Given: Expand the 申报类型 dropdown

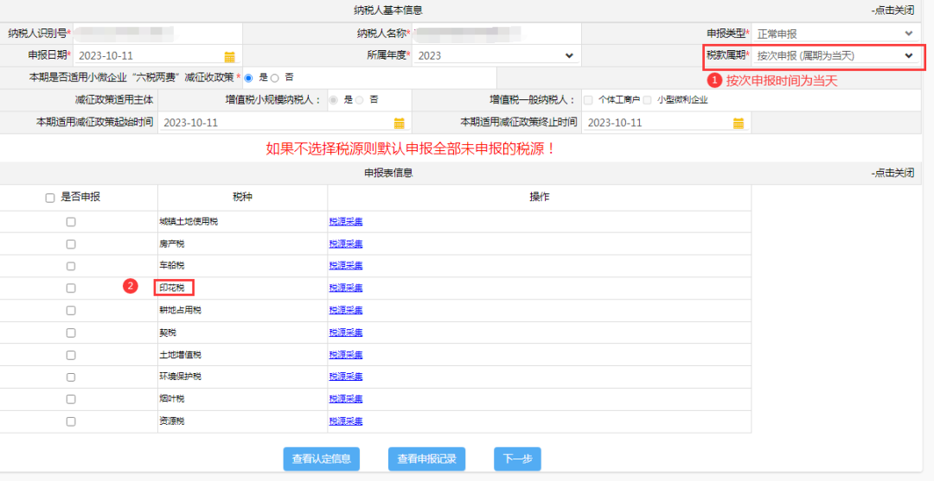Looking at the screenshot, I should pyautogui.click(x=835, y=34).
